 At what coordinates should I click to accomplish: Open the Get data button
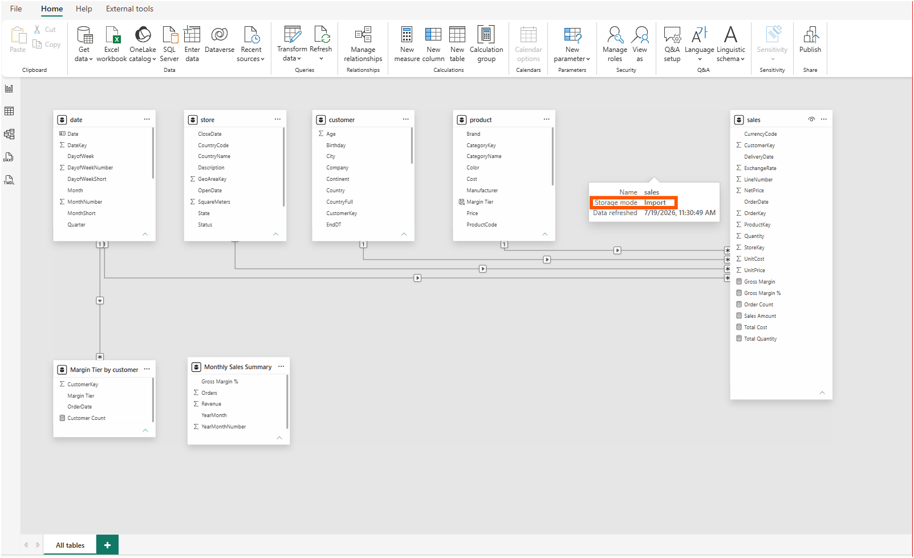84,44
